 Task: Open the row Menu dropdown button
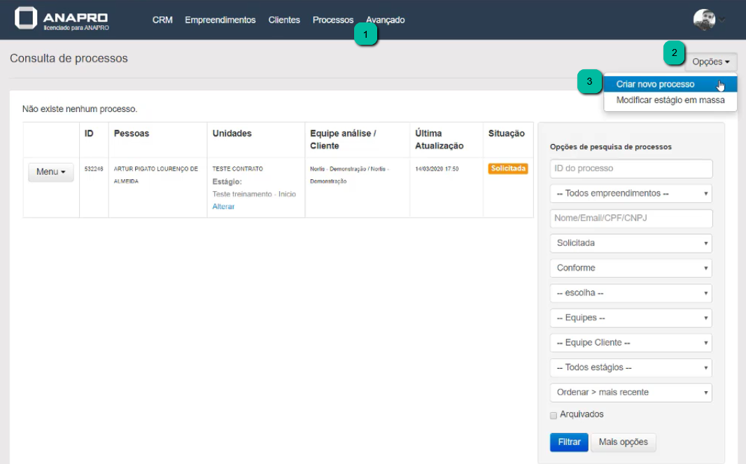point(51,172)
